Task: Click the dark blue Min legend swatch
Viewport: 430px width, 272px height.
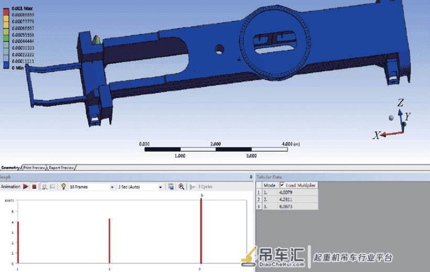Action: click(6, 65)
